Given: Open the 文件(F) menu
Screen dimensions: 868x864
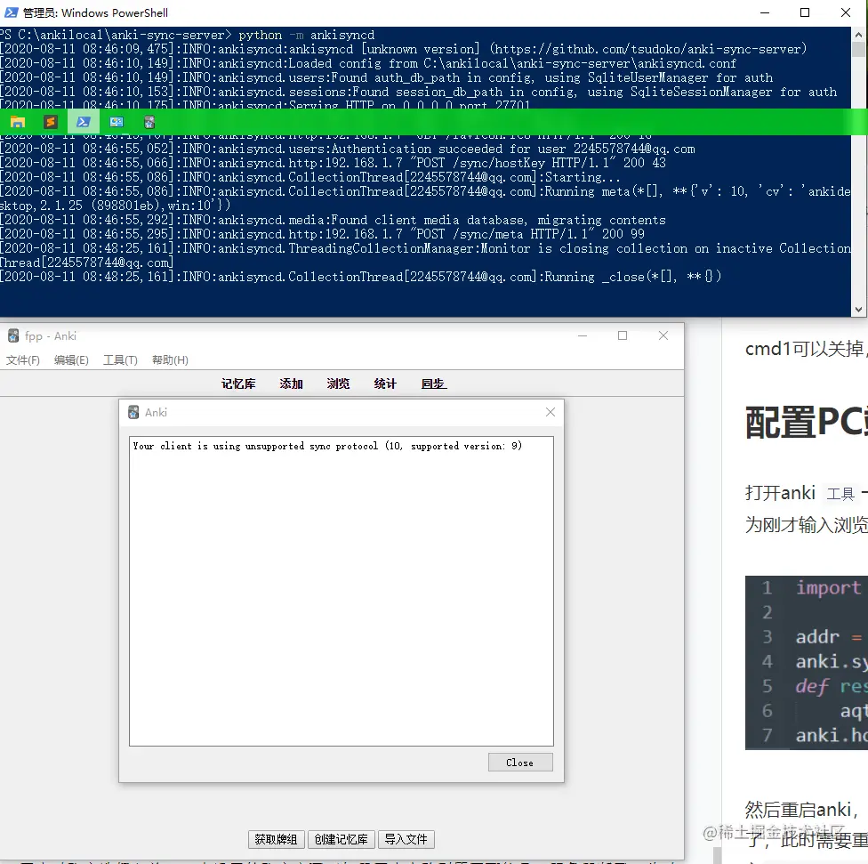Looking at the screenshot, I should [23, 360].
